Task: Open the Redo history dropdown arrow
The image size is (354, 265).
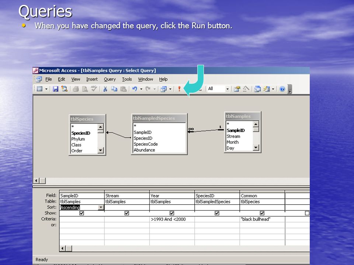Action: pos(155,89)
